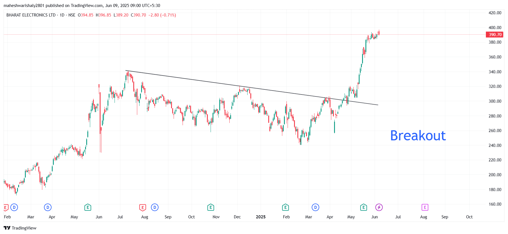Click the 380.00 price axis label

tap(495, 42)
